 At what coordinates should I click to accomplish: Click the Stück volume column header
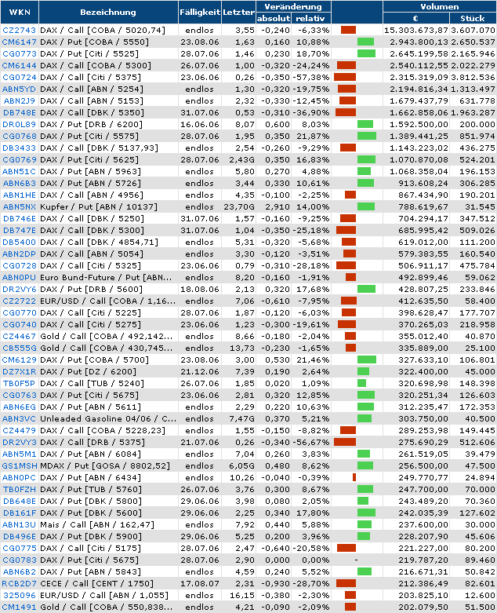tap(473, 18)
